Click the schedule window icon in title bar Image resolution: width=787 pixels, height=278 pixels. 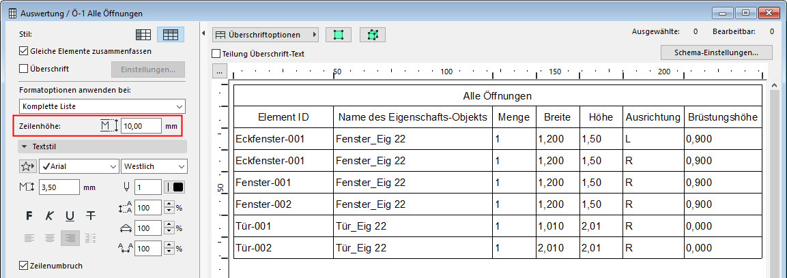click(12, 14)
